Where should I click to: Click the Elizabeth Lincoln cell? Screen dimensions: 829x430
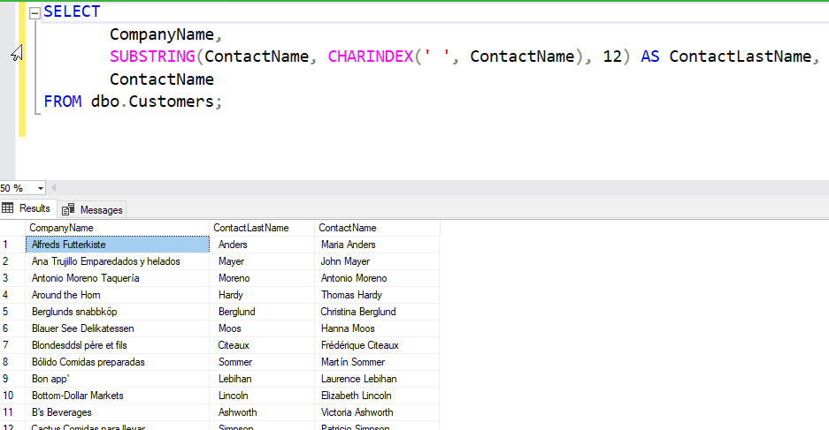click(377, 396)
